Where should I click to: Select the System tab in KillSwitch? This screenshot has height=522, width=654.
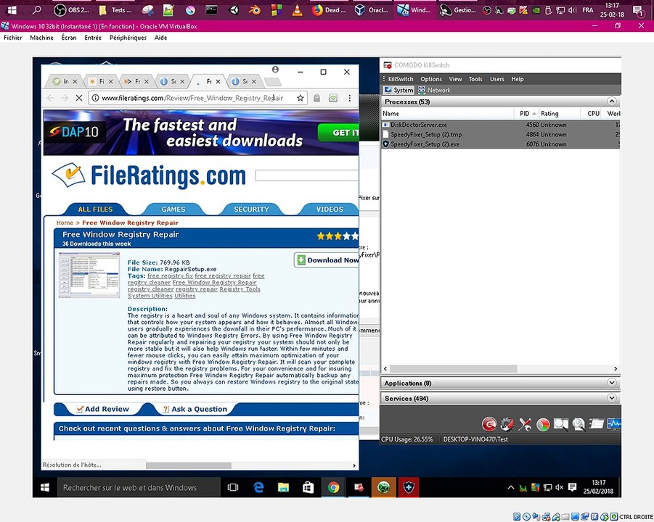398,90
